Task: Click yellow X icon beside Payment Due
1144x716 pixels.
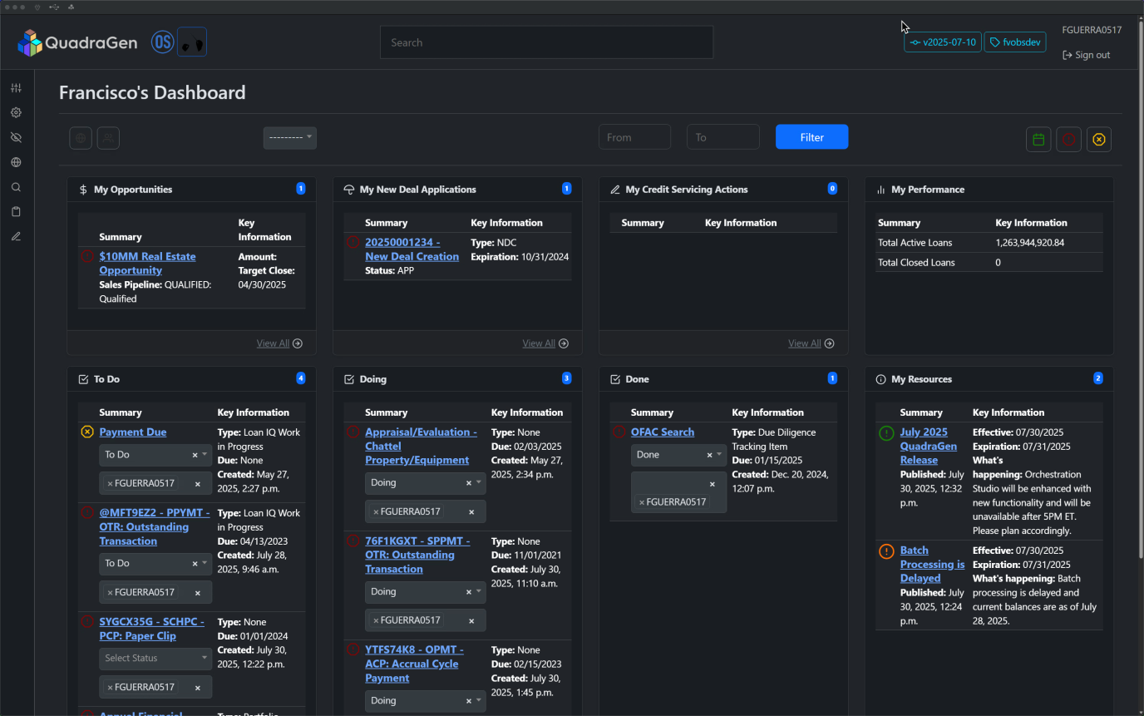Action: point(87,432)
